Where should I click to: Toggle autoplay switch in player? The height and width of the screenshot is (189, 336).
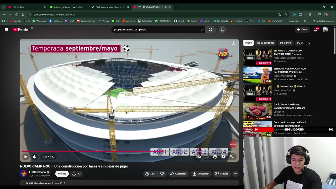pyautogui.click(x=199, y=157)
